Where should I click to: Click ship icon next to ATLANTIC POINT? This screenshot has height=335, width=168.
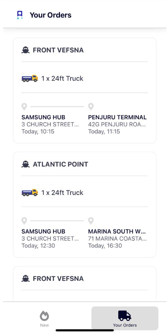coord(25,164)
